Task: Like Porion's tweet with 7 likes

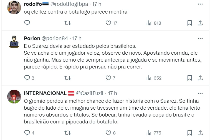Action: [108, 78]
